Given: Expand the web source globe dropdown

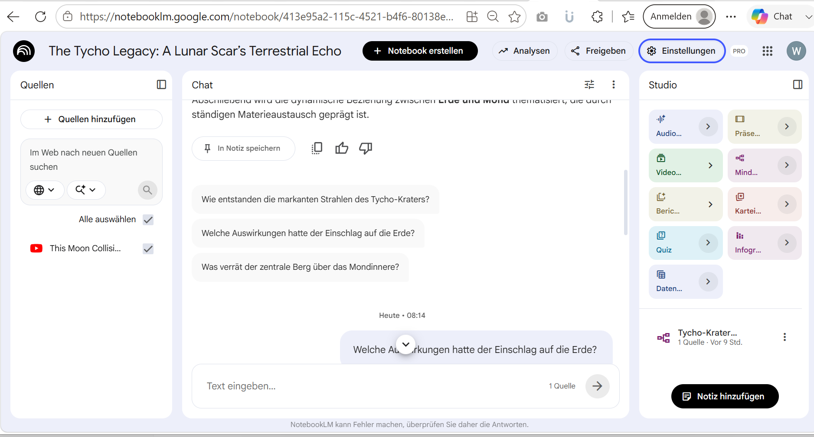Looking at the screenshot, I should click(45, 190).
